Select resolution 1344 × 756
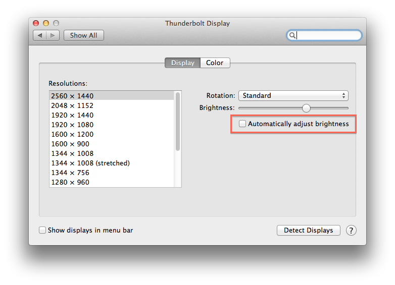Image resolution: width=395 pixels, height=285 pixels. pyautogui.click(x=112, y=173)
